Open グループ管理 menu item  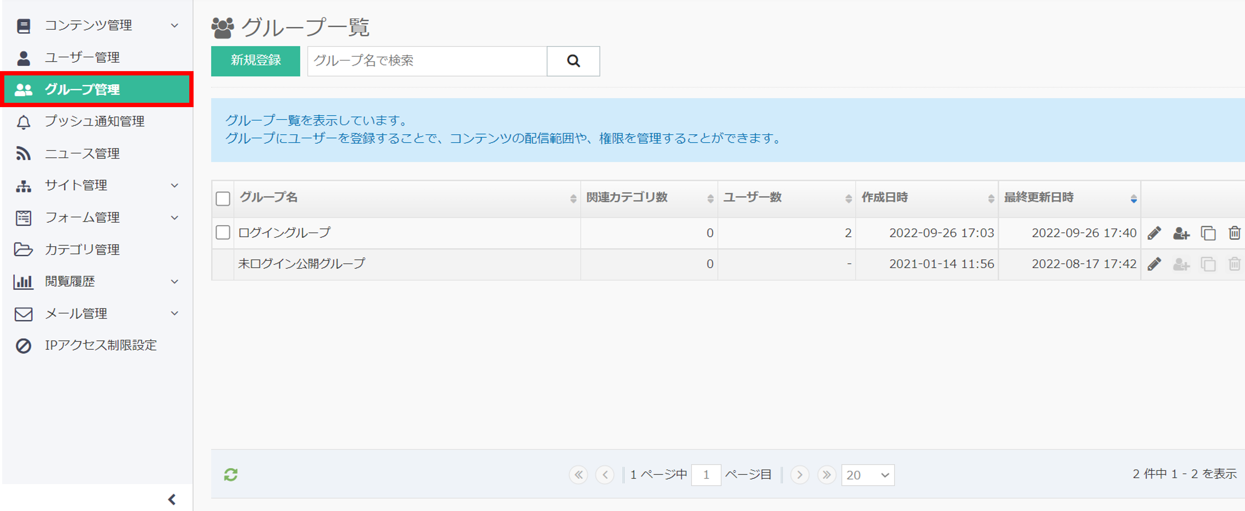point(97,89)
